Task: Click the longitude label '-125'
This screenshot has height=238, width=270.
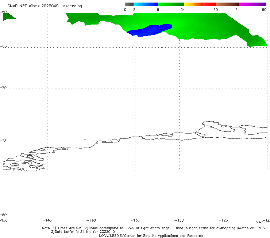Action: [223, 220]
